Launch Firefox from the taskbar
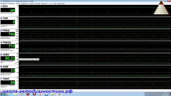This screenshot has height=96, width=171. (x=28, y=94)
